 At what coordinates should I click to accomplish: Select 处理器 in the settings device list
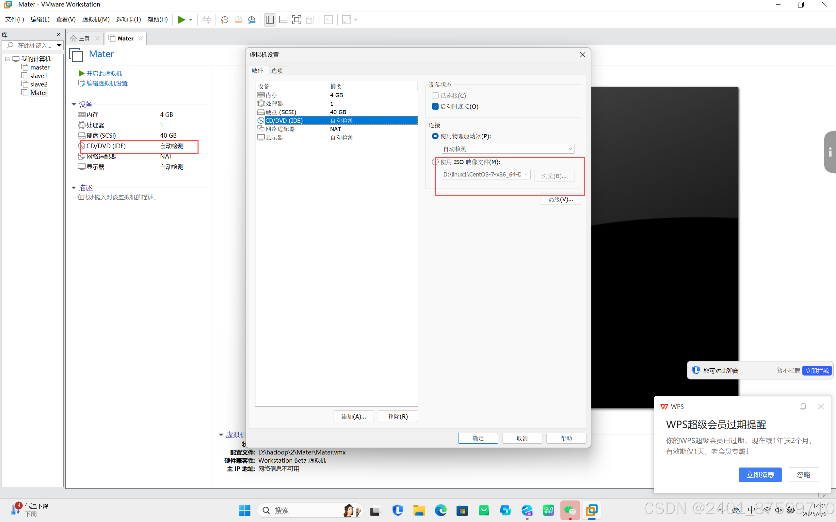point(336,103)
